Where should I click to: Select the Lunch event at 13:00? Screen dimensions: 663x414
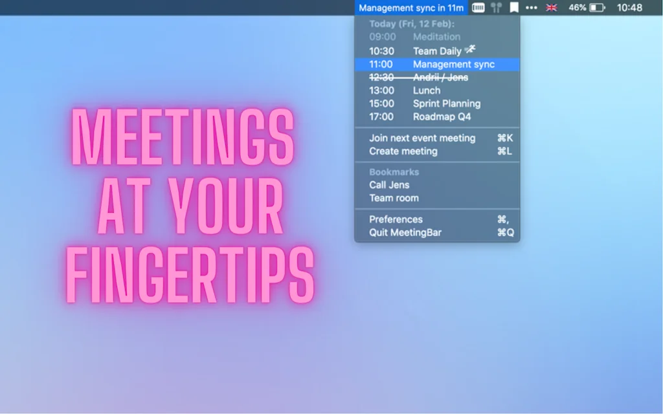point(425,91)
